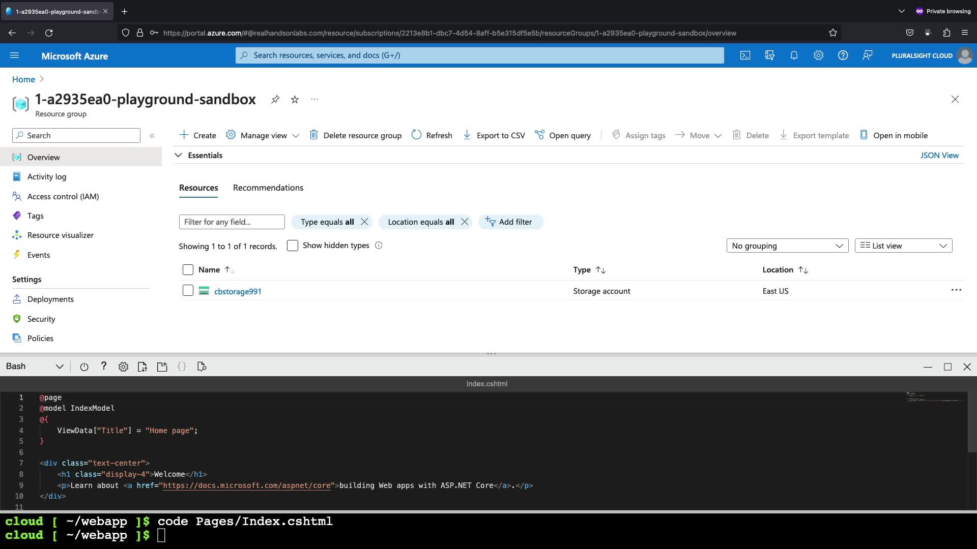Enable Show hidden types checkbox
The width and height of the screenshot is (977, 549).
[x=293, y=246]
